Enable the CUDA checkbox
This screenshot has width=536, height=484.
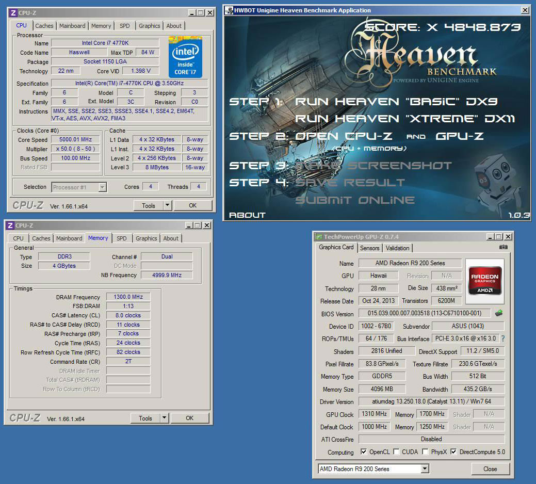(396, 452)
